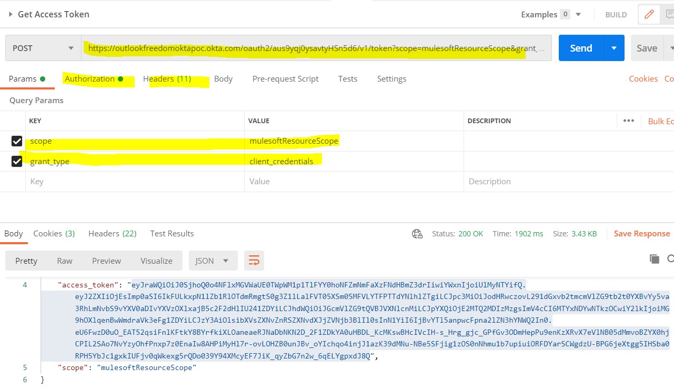Click the Query Params heading

(x=36, y=101)
